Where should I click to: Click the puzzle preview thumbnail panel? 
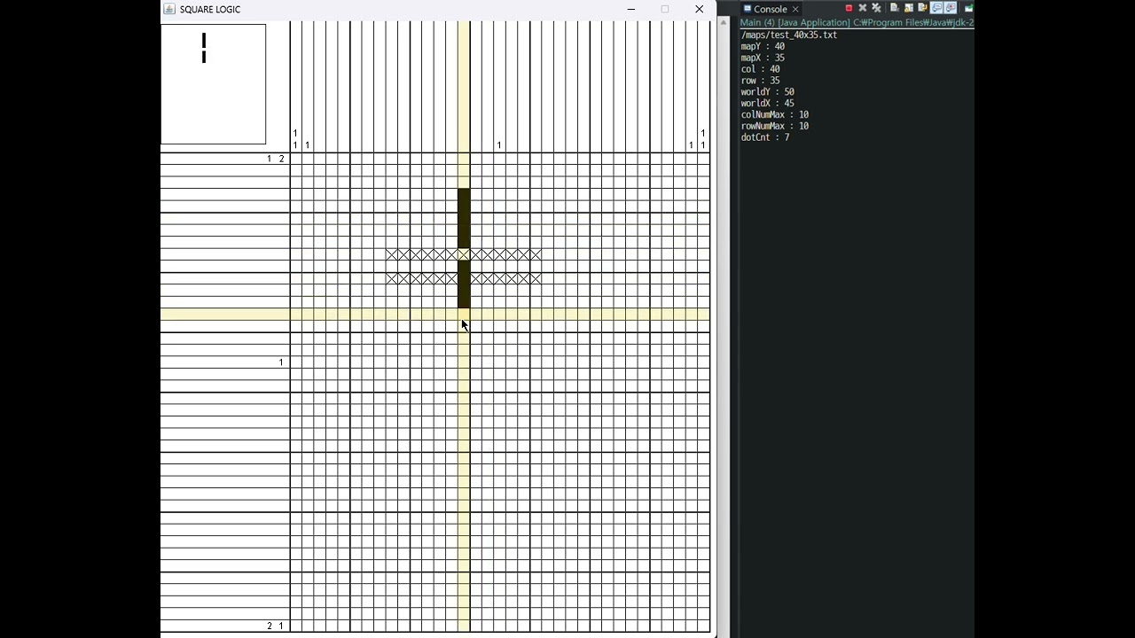point(213,83)
